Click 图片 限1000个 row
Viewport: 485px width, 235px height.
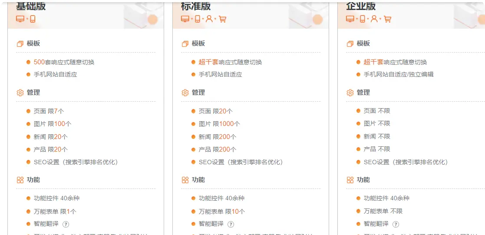(219, 124)
